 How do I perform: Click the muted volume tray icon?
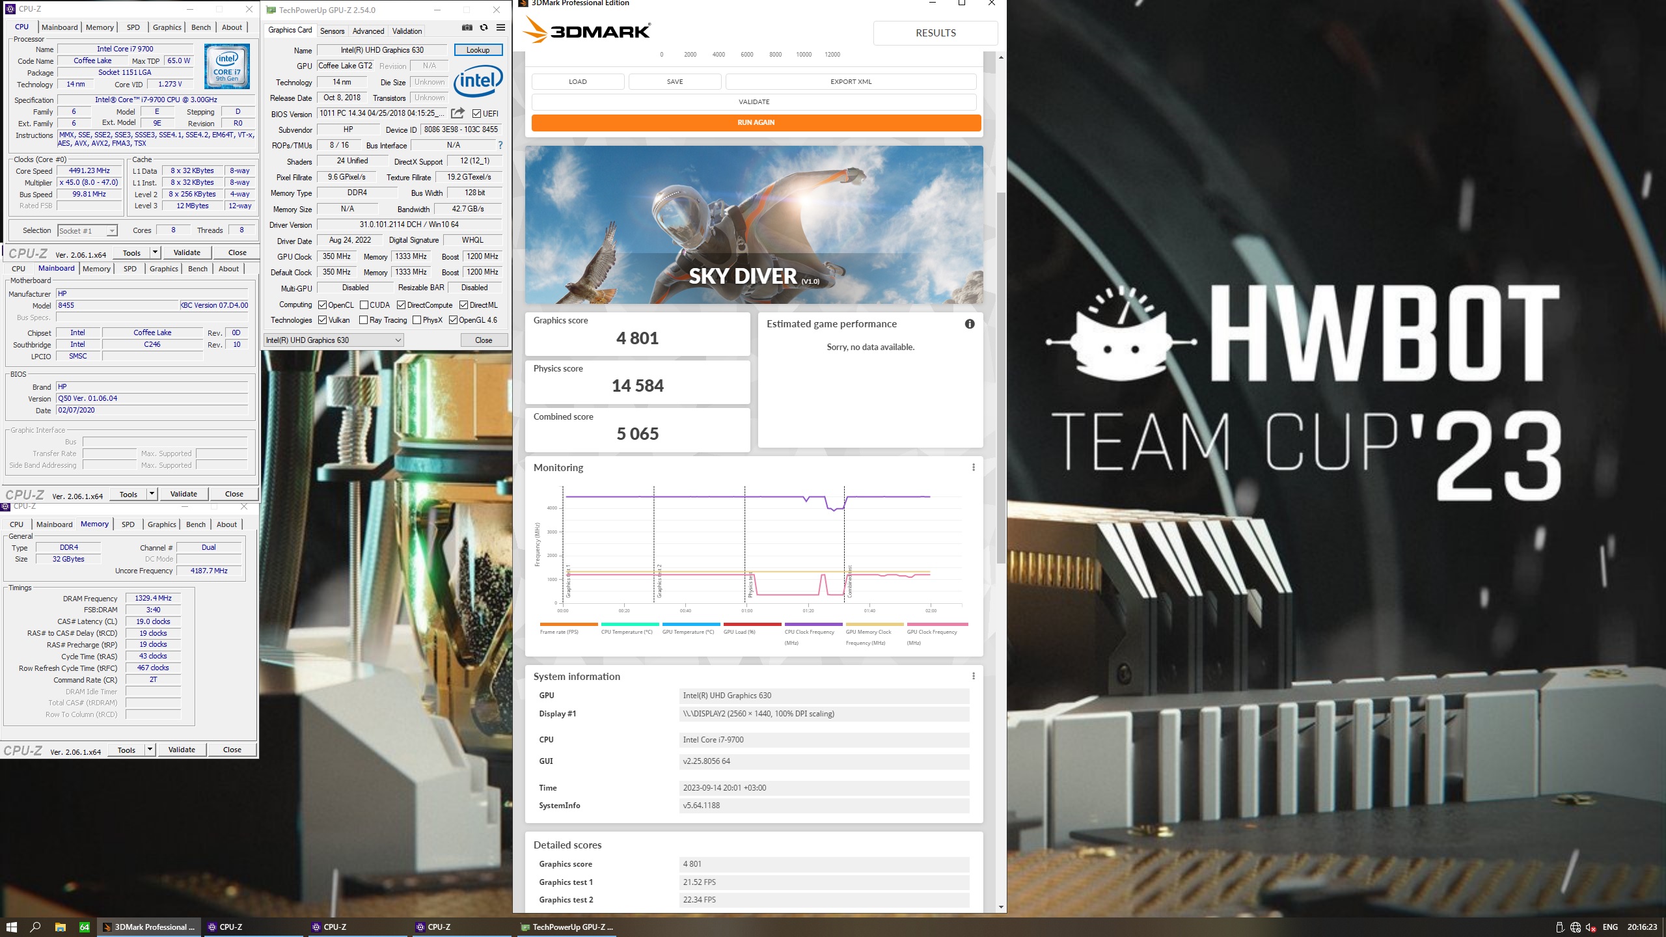point(1591,927)
